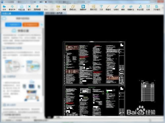Screen dimensions: 165x123
Task: Toggle the 快看云盘 cloud disk panel
Action: [21, 8]
